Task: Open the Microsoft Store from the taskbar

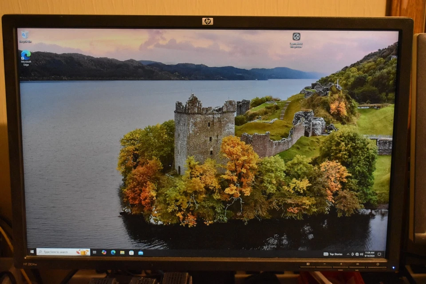Action: click(x=130, y=251)
